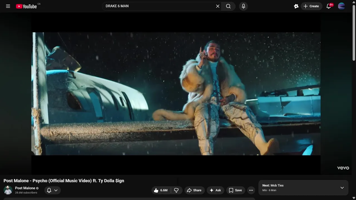Clear the search text with X
This screenshot has width=356, height=200.
tap(218, 6)
